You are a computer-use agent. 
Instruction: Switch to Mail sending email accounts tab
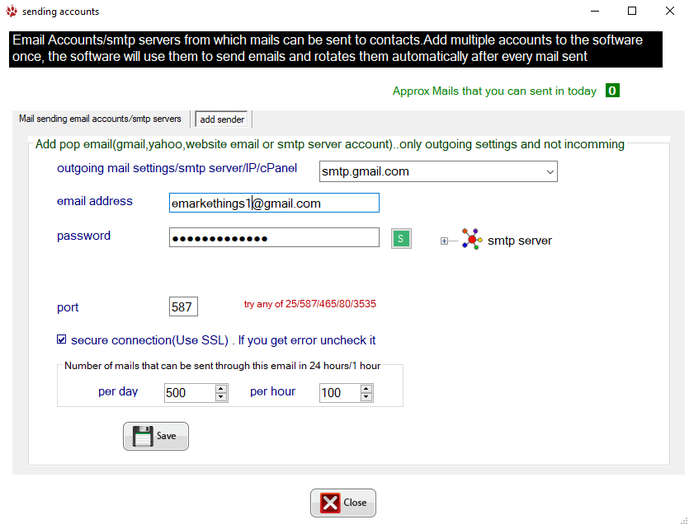100,119
